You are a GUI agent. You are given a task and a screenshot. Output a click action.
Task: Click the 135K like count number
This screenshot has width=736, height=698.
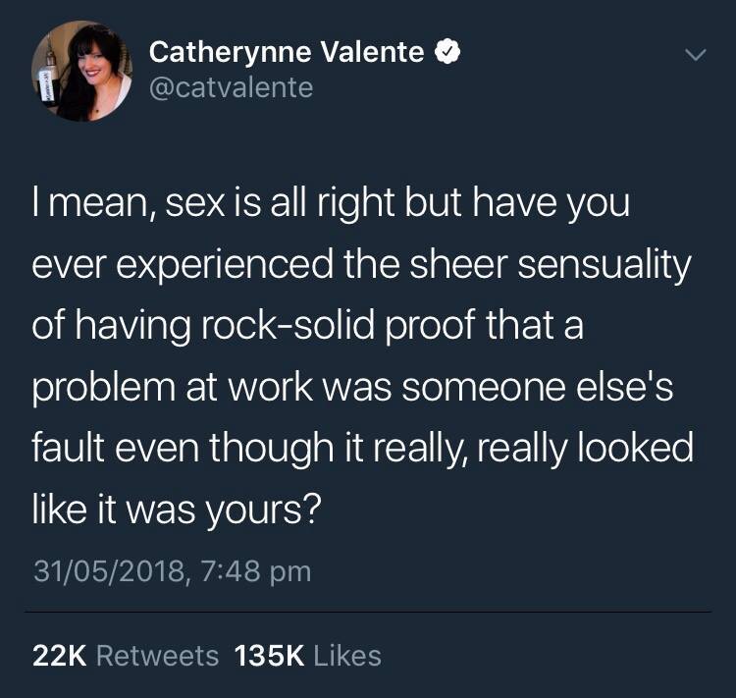pos(269,655)
